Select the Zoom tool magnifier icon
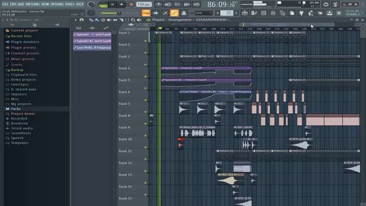The image size is (366, 206). 133,20
